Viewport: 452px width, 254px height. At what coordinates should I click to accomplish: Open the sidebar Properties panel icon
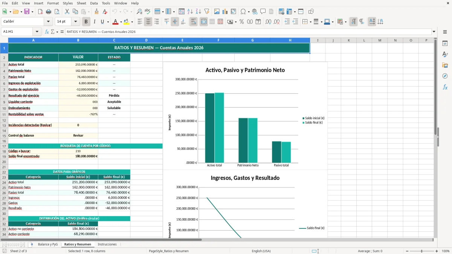tap(445, 44)
